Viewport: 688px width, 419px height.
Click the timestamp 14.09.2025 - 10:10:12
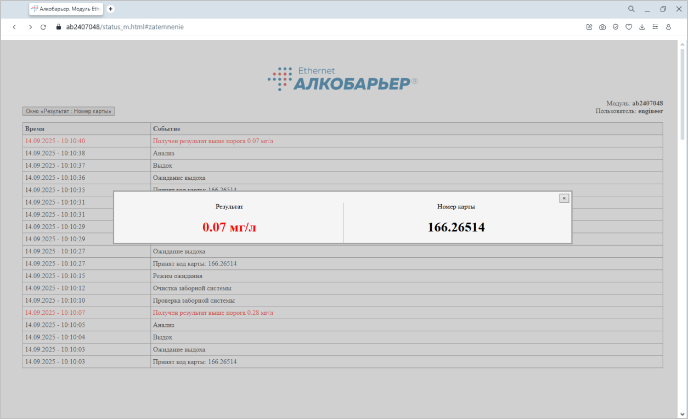pyautogui.click(x=55, y=288)
